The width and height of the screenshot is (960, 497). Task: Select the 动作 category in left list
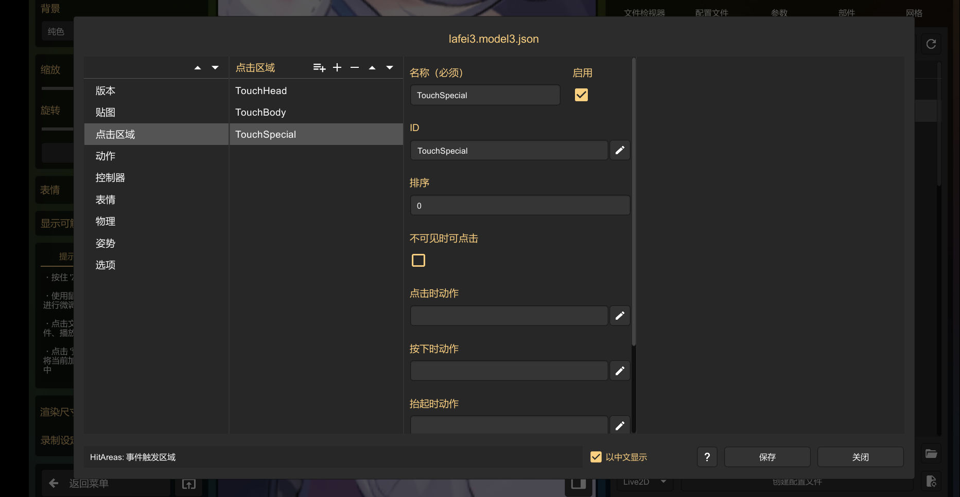pyautogui.click(x=106, y=156)
